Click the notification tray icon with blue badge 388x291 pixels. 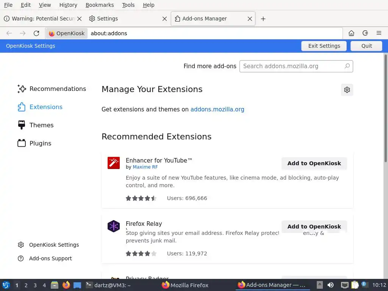[364, 284]
